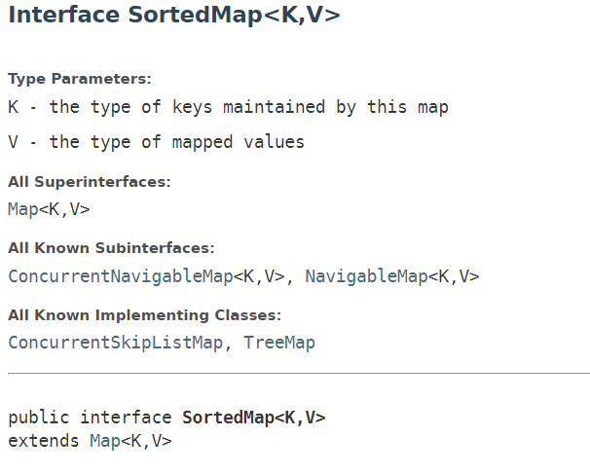Click the All Superinterfaces label

[90, 182]
